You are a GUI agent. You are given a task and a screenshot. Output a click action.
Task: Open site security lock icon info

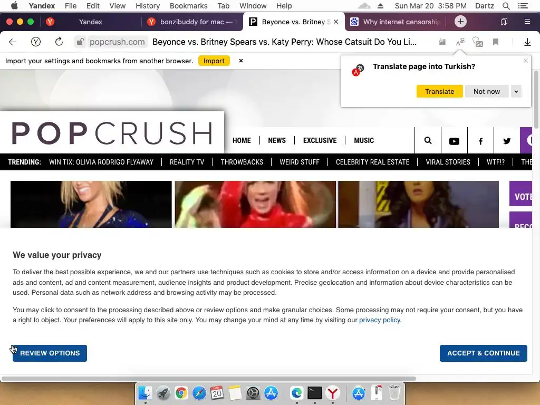point(80,42)
